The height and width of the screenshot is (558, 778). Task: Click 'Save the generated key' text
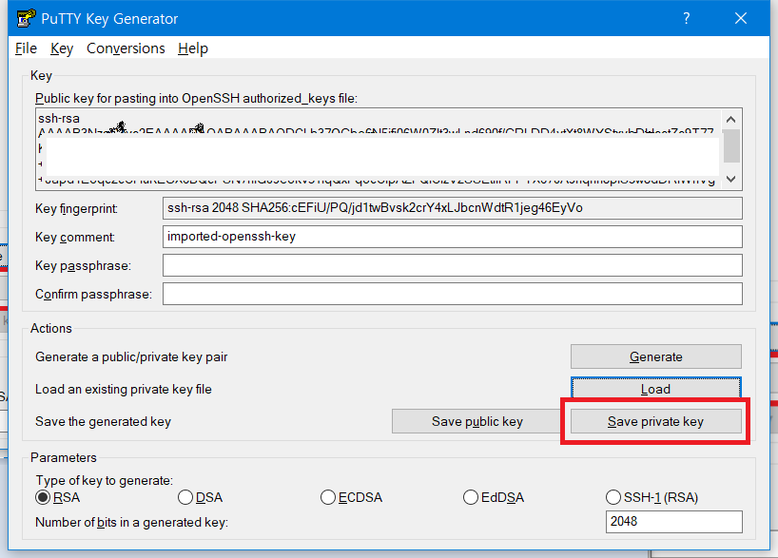tap(104, 422)
